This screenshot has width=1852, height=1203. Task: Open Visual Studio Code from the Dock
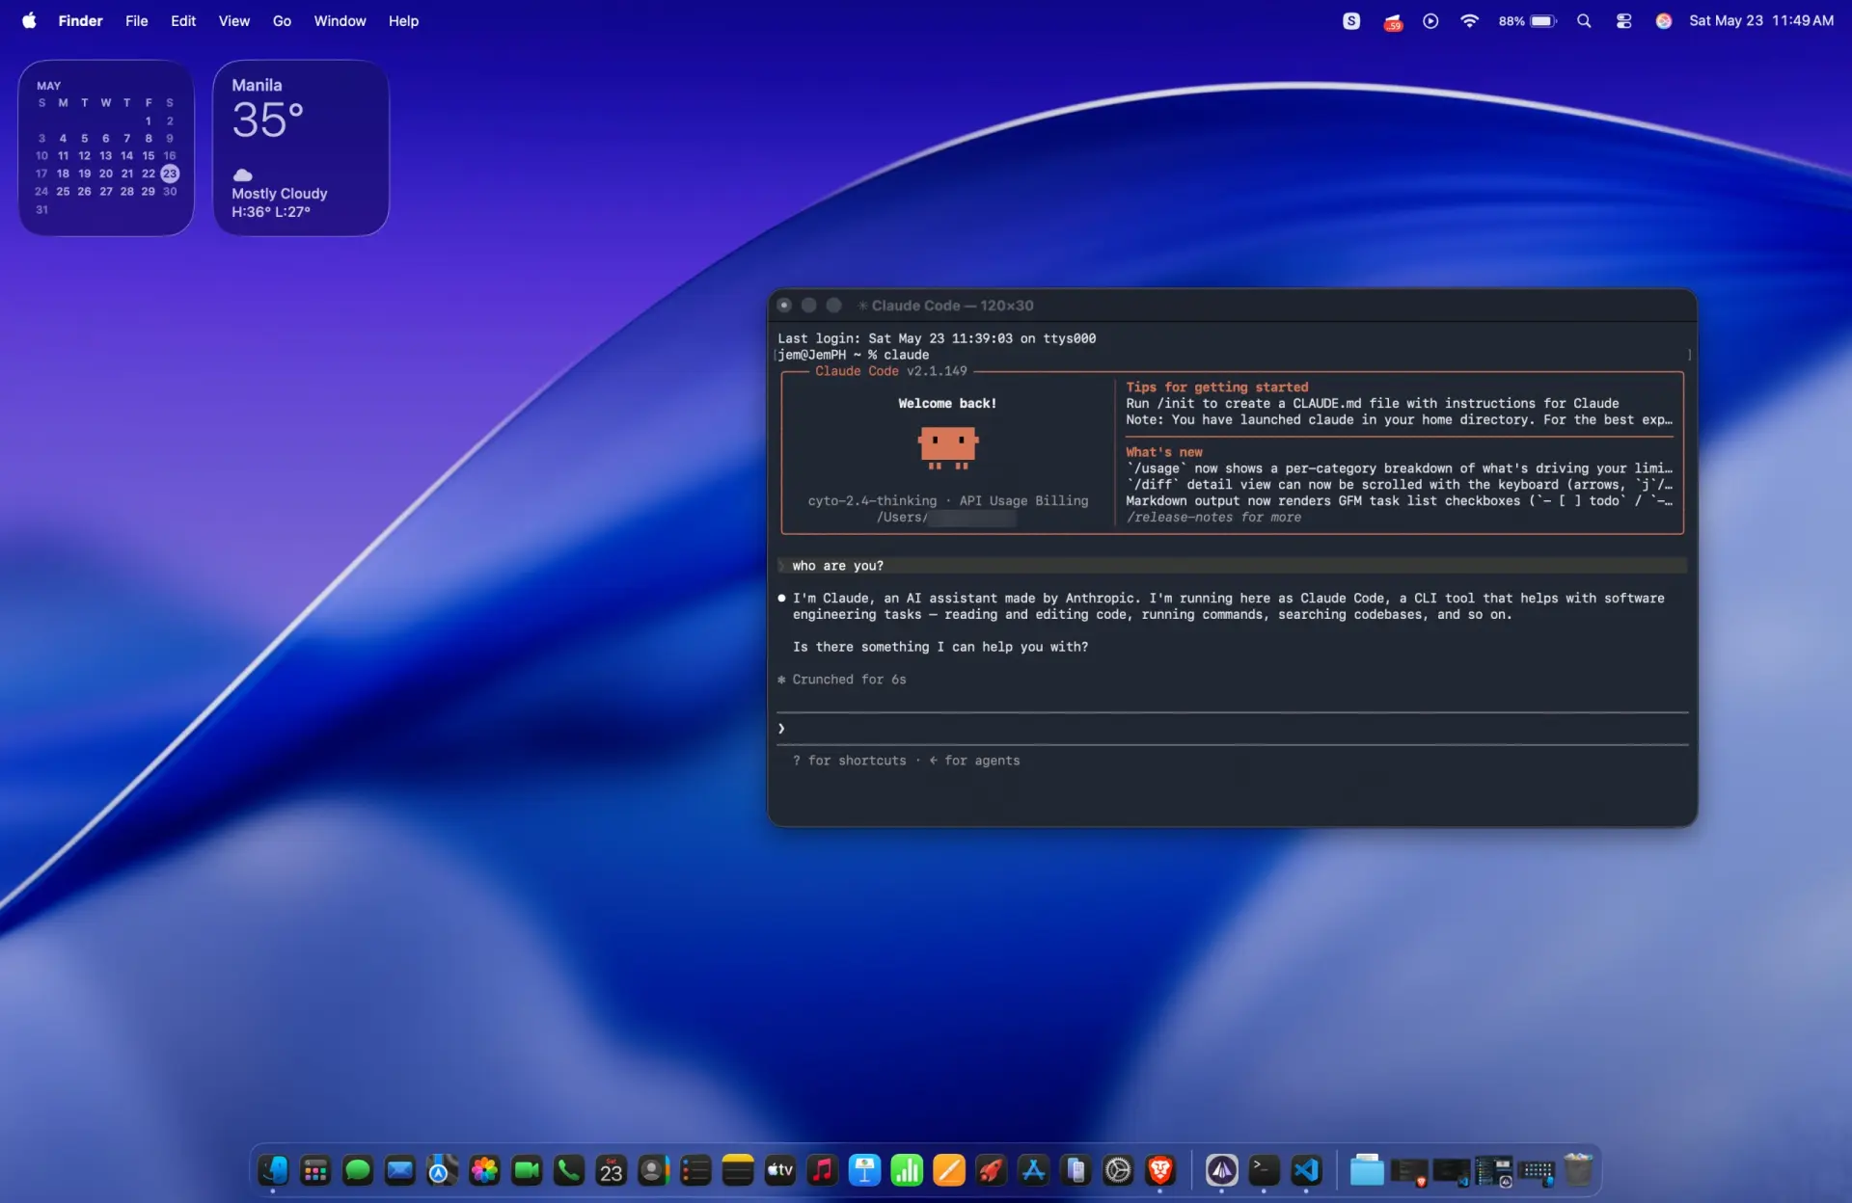[1306, 1170]
